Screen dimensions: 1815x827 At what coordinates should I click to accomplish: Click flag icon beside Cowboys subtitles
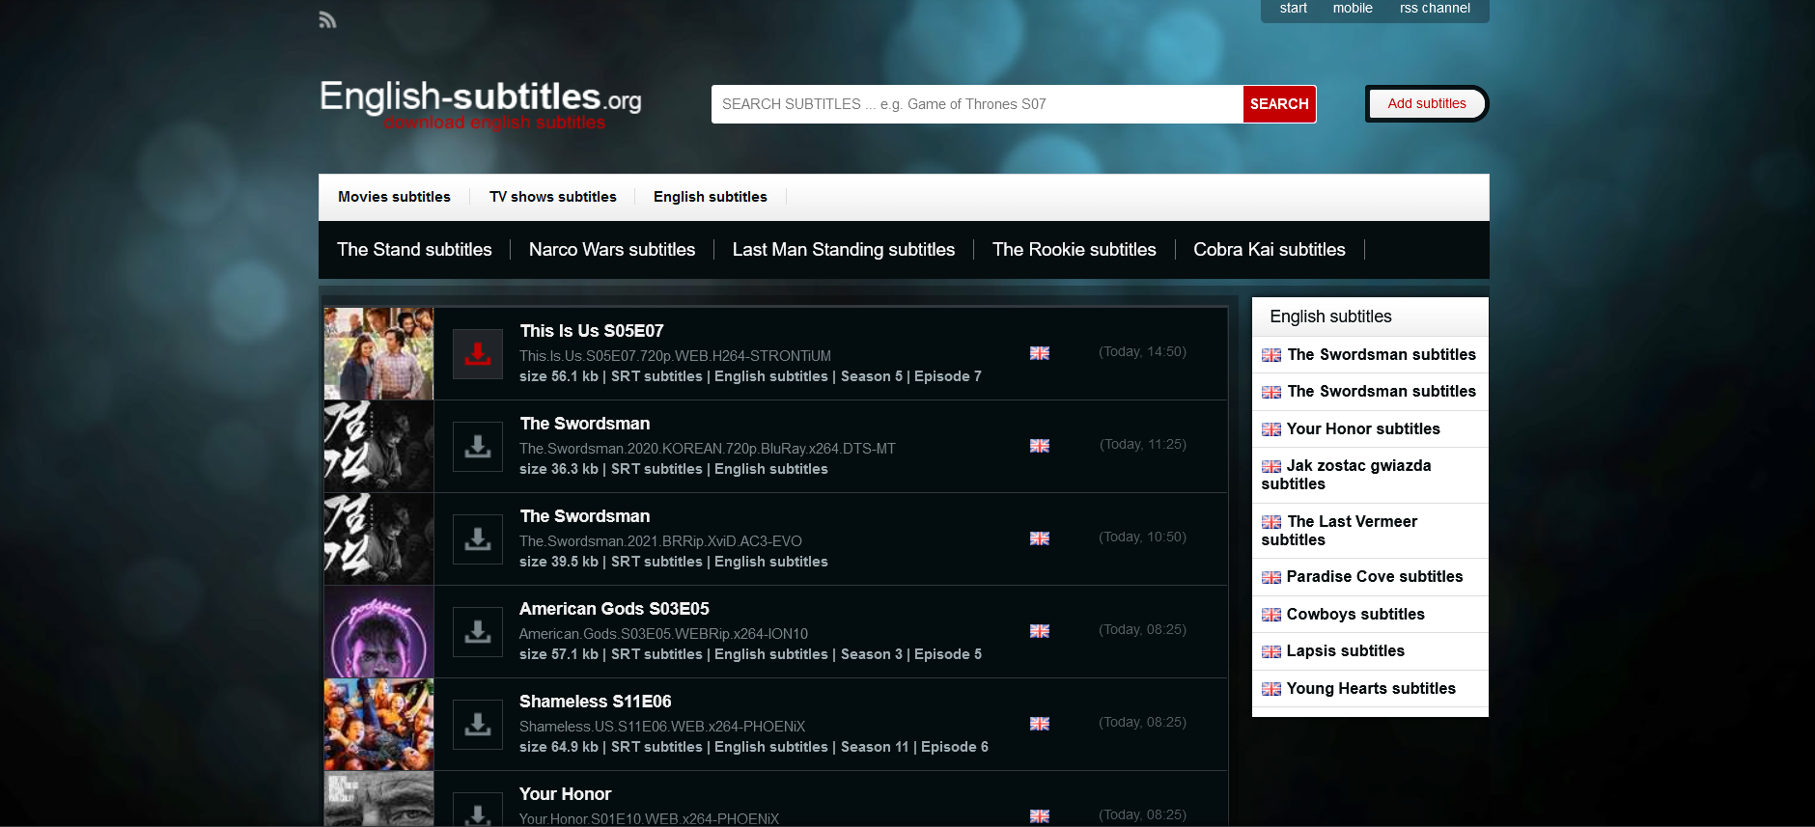point(1271,615)
